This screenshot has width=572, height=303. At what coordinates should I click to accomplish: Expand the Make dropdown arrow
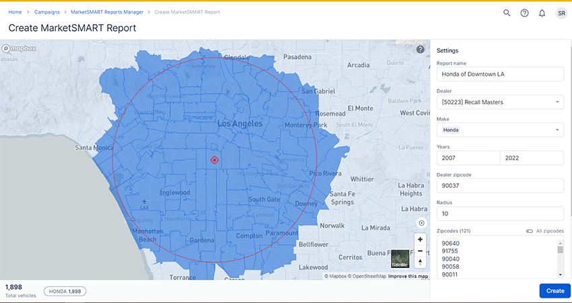point(557,130)
